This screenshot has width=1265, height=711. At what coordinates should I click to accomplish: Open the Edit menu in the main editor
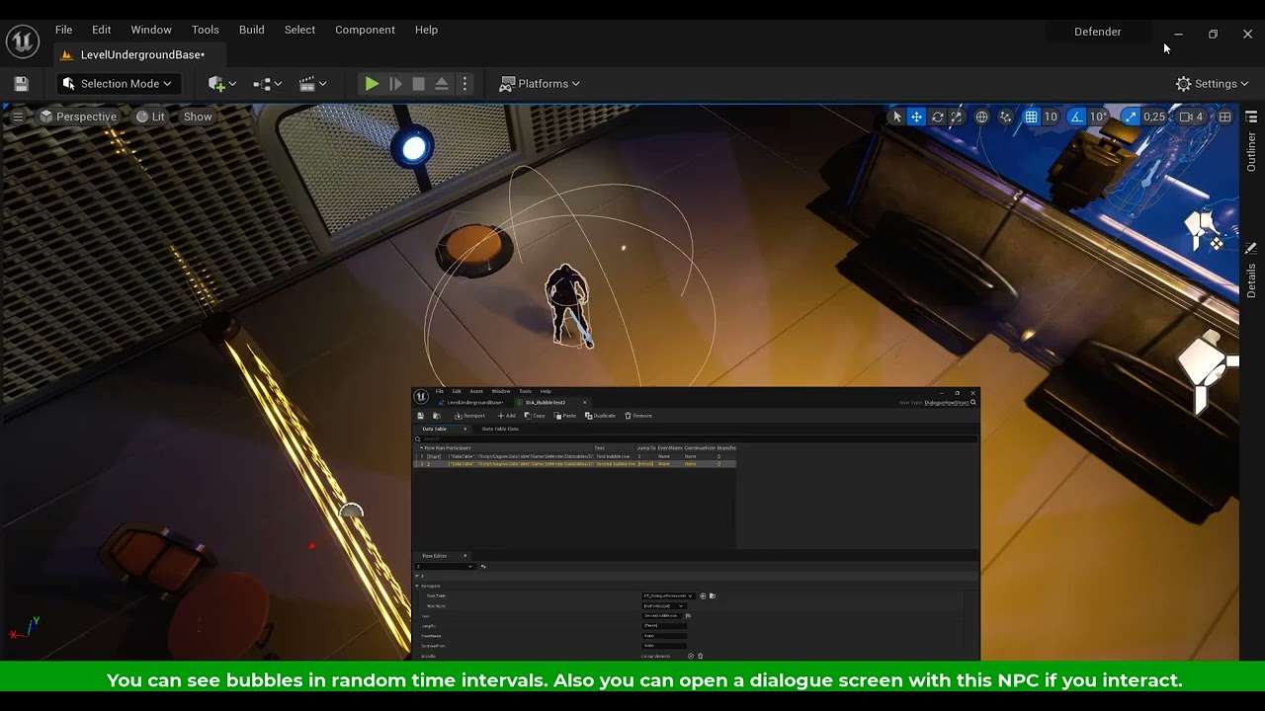(102, 30)
